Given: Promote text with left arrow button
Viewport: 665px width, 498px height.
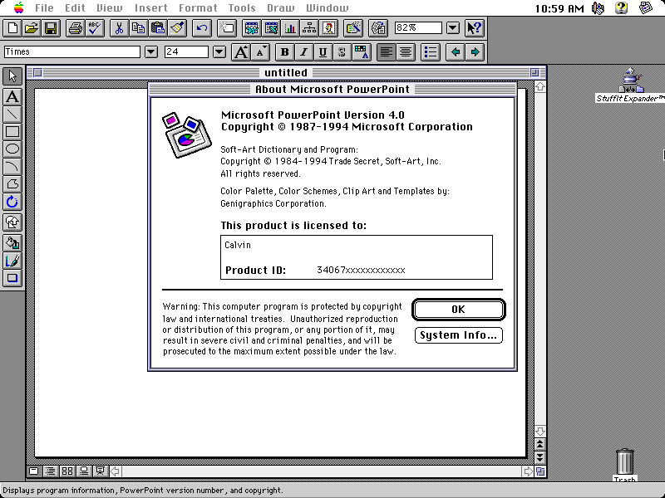Looking at the screenshot, I should pos(455,52).
